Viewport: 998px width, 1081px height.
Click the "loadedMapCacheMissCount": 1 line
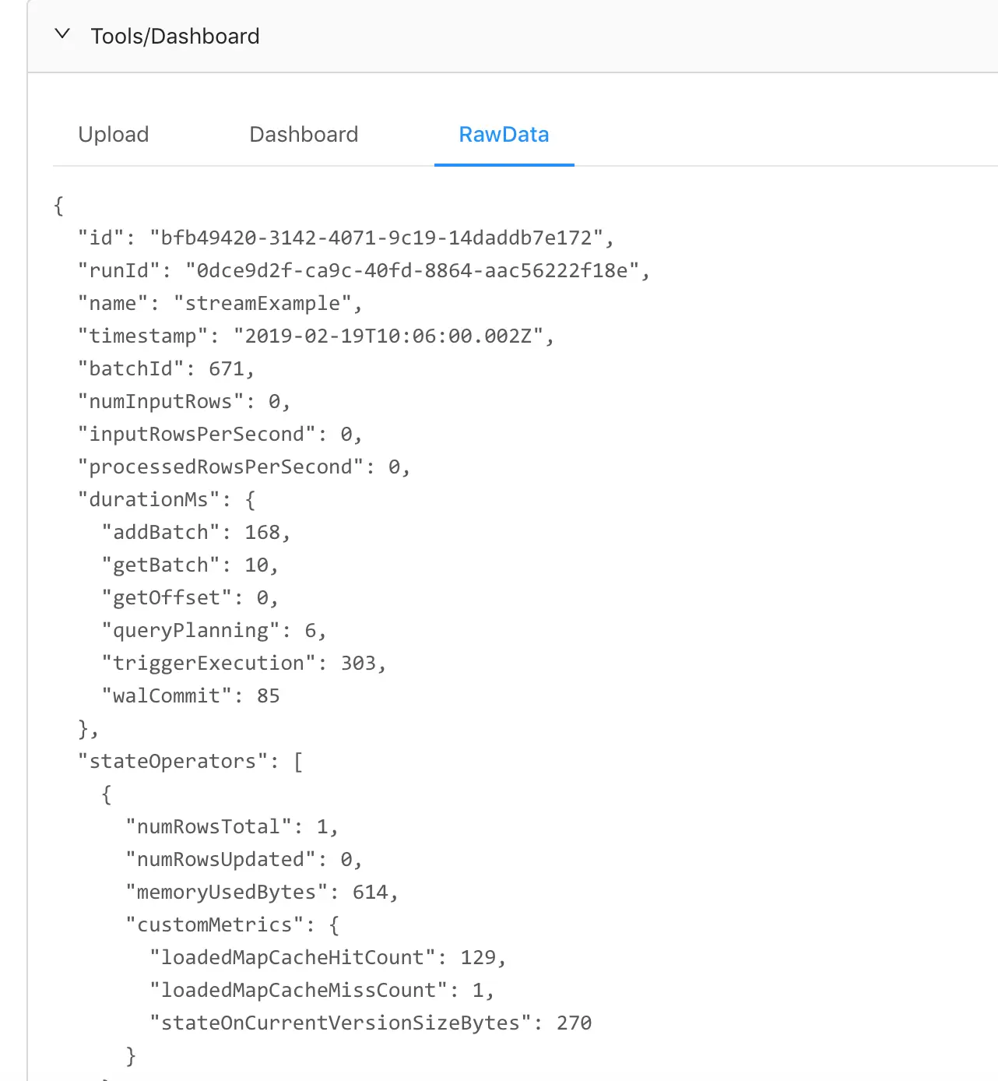coord(322,990)
